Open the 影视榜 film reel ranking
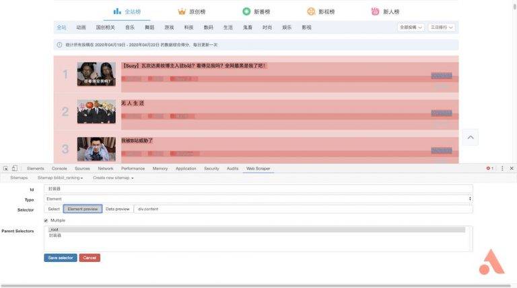Screen dimensions: 517x288 tap(321, 12)
